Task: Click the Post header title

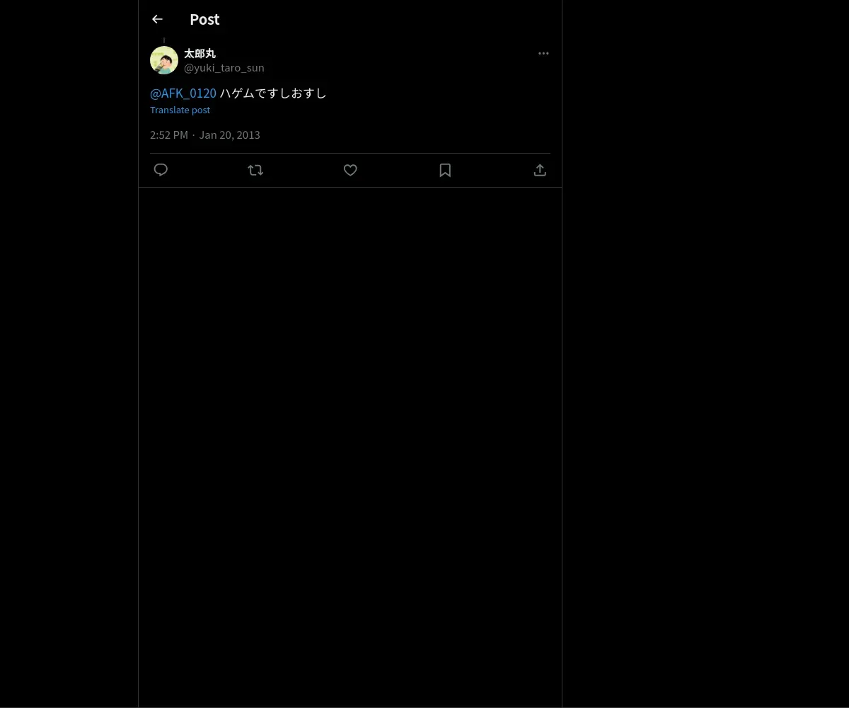Action: 204,19
